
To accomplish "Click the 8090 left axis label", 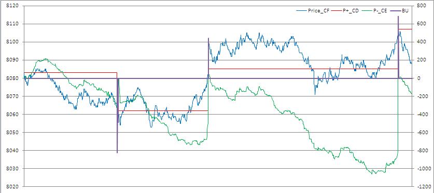I will (x=12, y=60).
